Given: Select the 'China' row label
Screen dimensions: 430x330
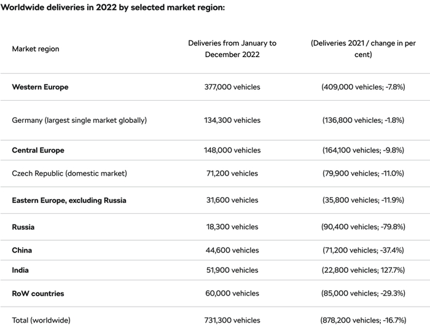Looking at the screenshot, I should tap(22, 251).
